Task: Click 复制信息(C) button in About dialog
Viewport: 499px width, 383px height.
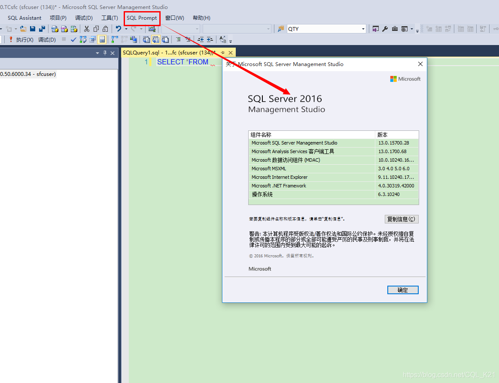Action: pos(401,219)
